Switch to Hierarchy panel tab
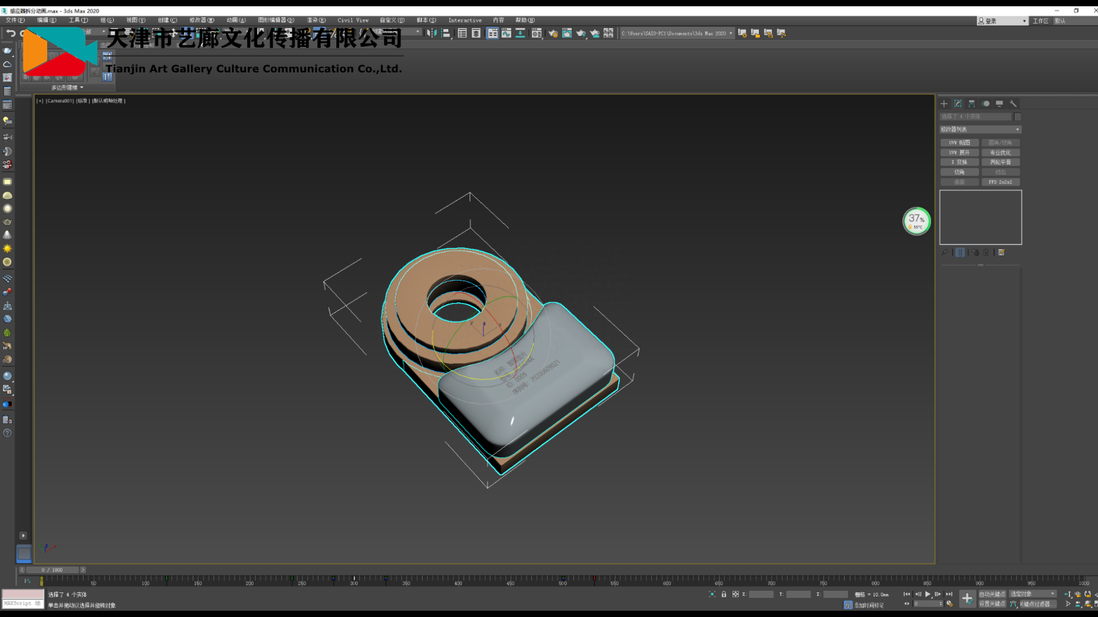Screen dimensions: 1098x617 (x=972, y=103)
